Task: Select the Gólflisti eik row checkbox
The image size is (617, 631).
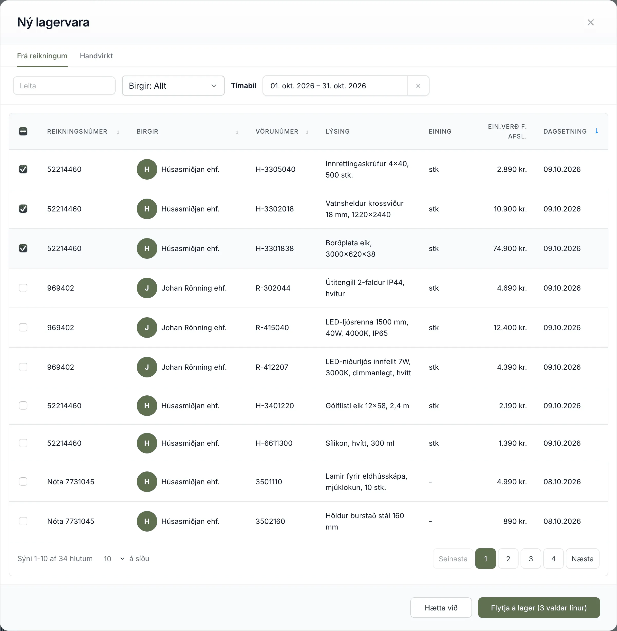Action: 23,405
